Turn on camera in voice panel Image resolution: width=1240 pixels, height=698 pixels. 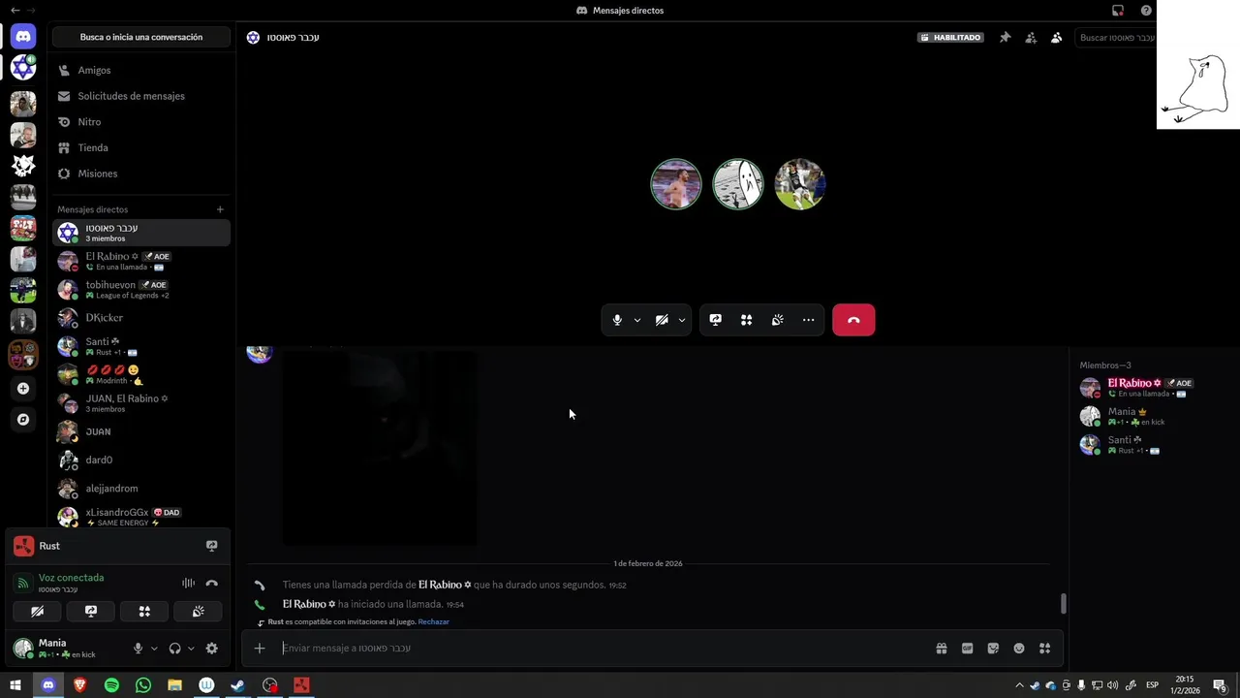[x=37, y=612]
